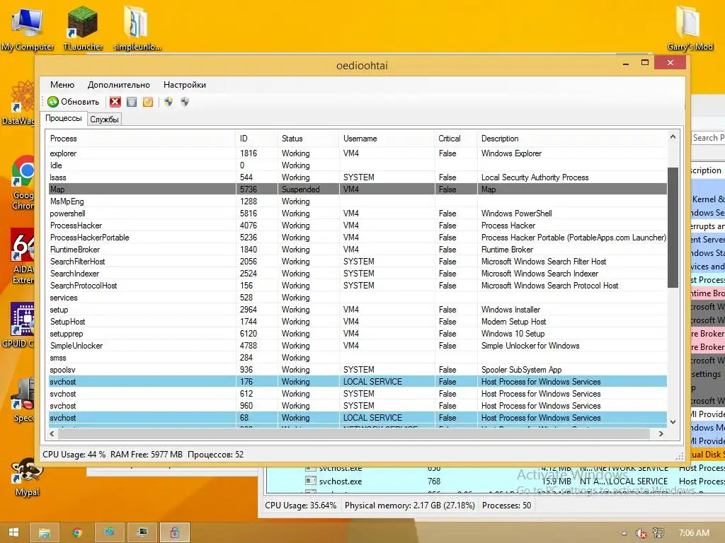Click the process list scroll down arrow
This screenshot has height=543, width=725.
click(673, 421)
